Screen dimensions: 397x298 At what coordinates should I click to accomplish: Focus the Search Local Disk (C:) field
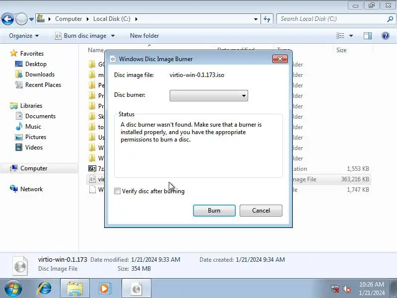click(x=331, y=19)
